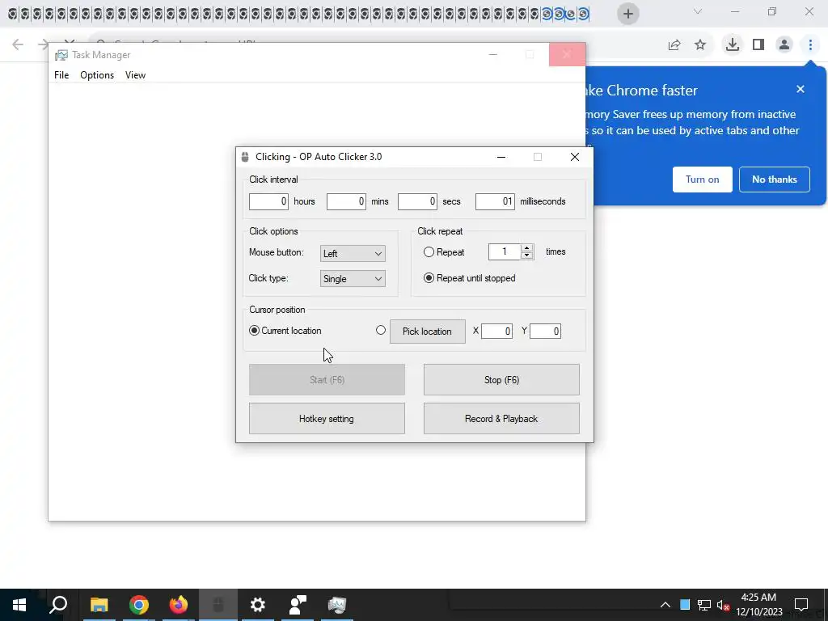This screenshot has width=828, height=621.
Task: Open Settings gear on taskbar
Action: pyautogui.click(x=258, y=605)
